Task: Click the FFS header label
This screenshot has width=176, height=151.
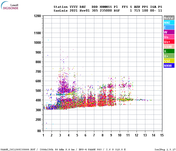Action: pyautogui.click(x=125, y=7)
